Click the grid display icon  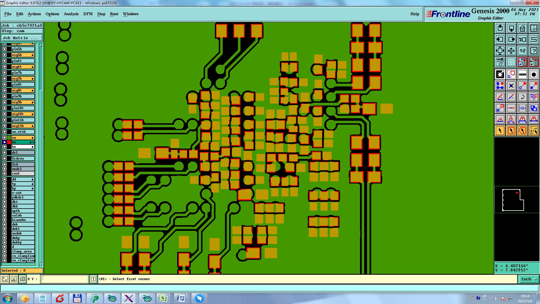coord(511,62)
